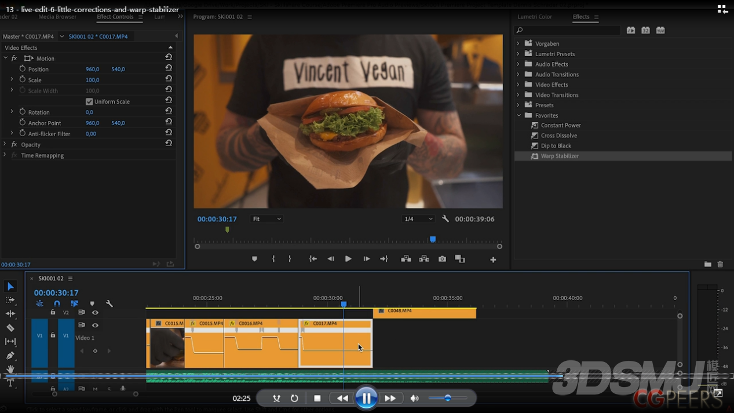734x413 pixels.
Task: Expand the Video Effects folder
Action: (518, 85)
